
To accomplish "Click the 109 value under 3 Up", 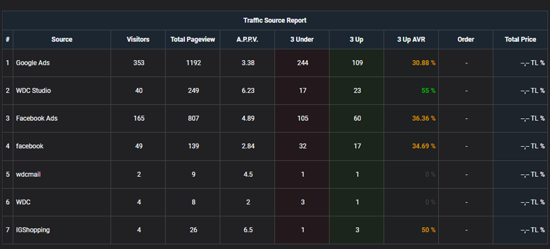I will (x=357, y=63).
